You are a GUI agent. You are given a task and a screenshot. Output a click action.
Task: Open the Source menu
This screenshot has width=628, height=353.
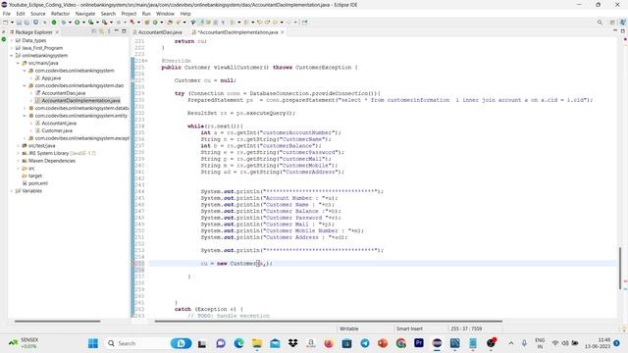coord(38,14)
